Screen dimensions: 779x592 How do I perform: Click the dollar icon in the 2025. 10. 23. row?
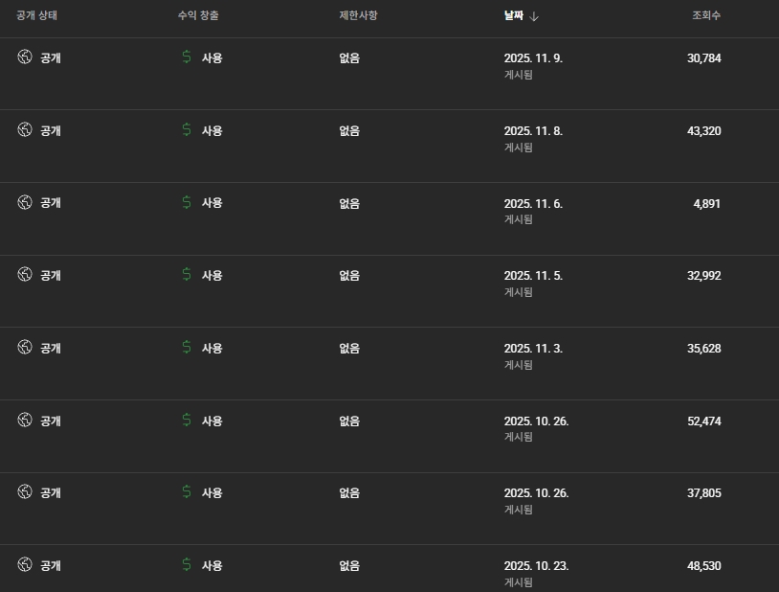point(187,565)
